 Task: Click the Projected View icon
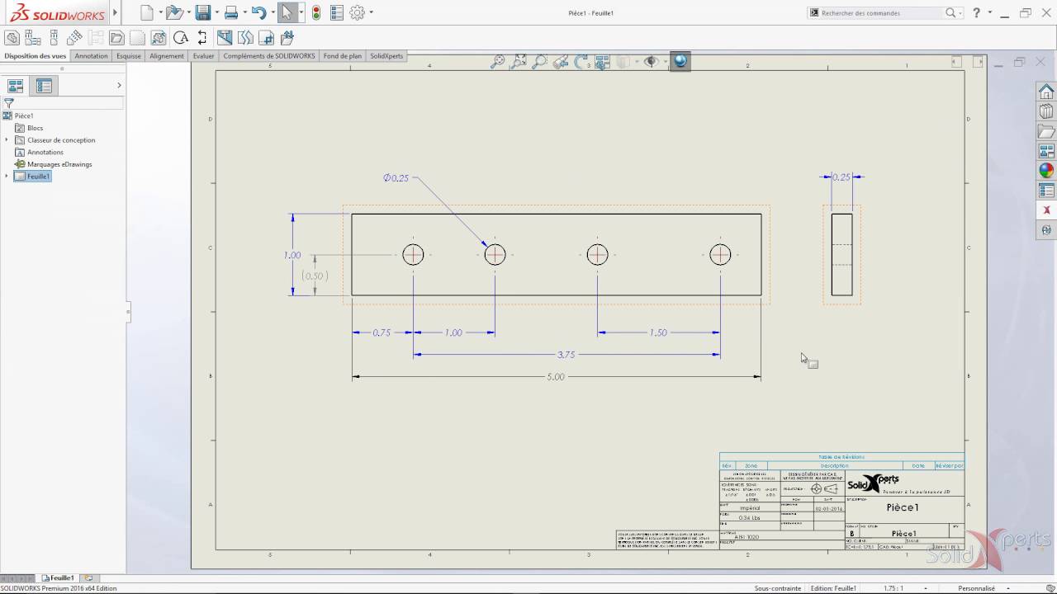click(54, 38)
